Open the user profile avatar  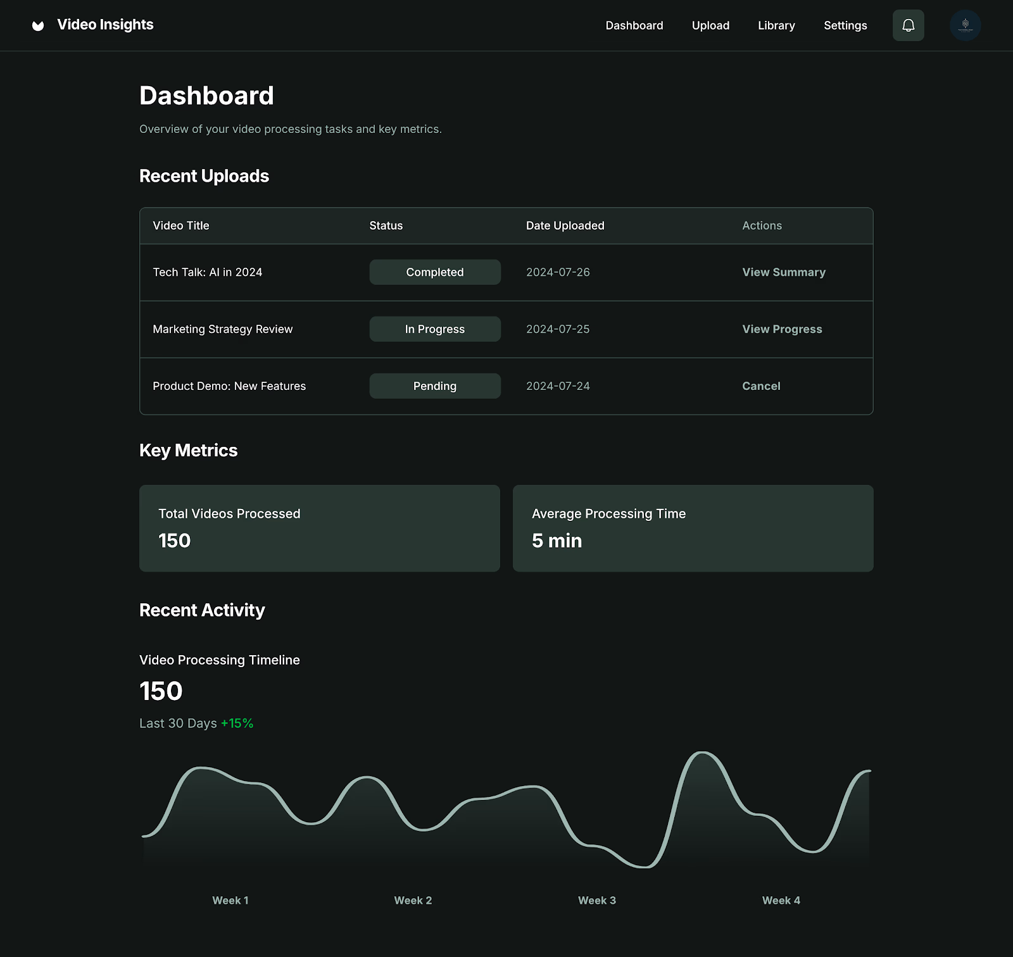coord(964,25)
